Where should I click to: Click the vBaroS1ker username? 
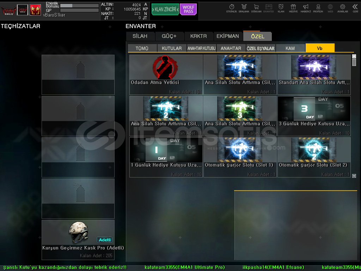coord(54,15)
